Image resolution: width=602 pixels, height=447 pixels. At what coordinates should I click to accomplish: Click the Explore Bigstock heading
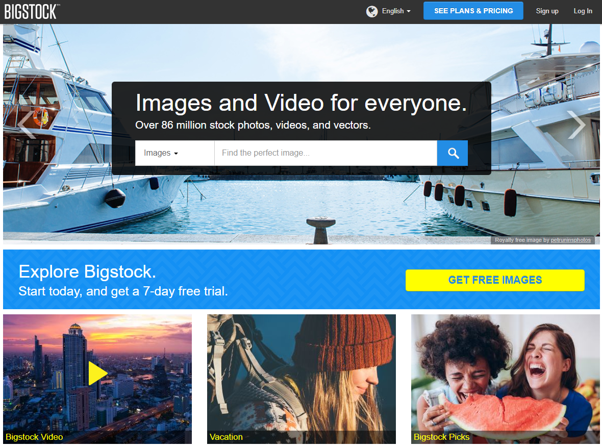(87, 271)
